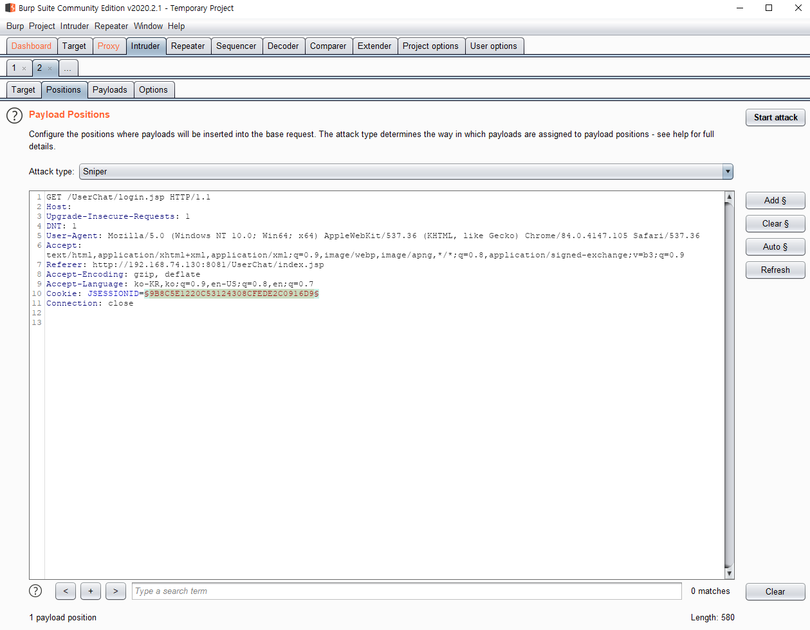Click the Payload Positions heading
The image size is (810, 630).
[69, 115]
